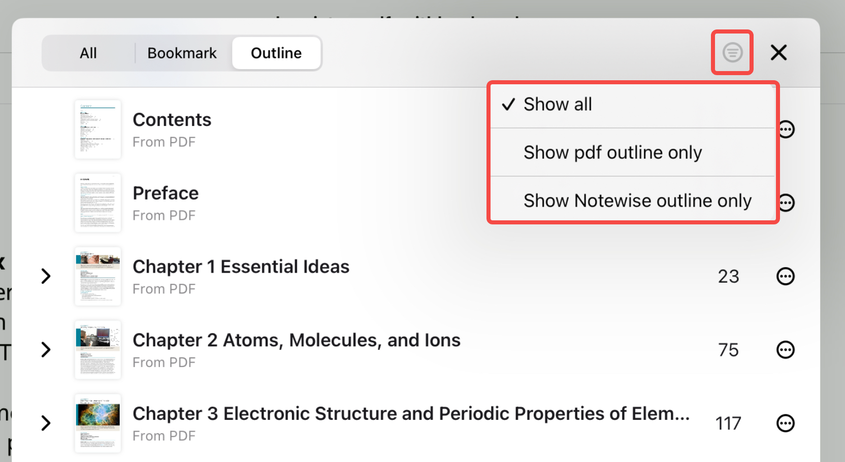Open more options for Preface row

coord(787,203)
